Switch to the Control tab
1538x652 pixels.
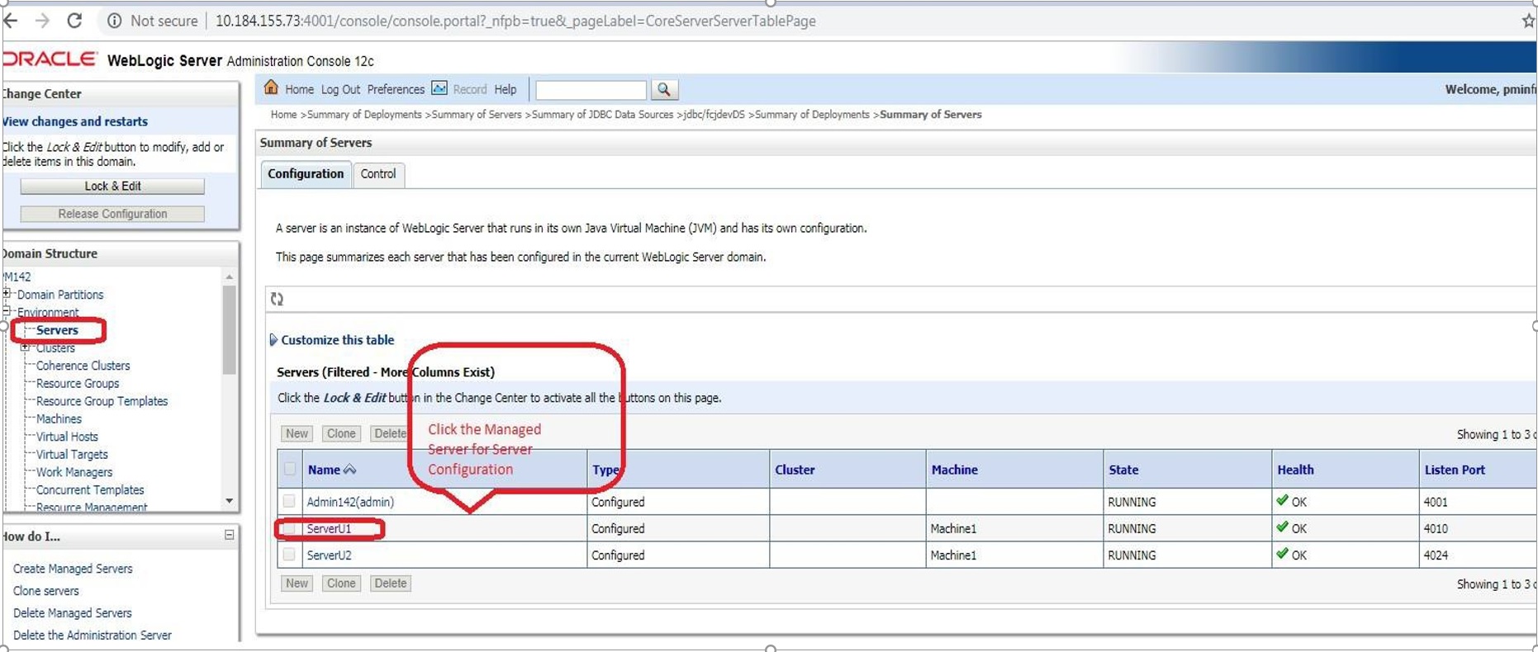[x=378, y=174]
